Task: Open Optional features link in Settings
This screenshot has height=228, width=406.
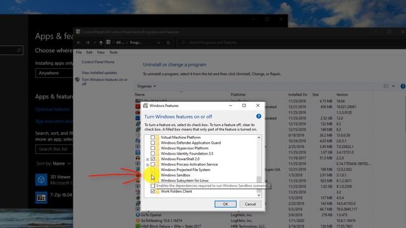Action: click(x=53, y=110)
